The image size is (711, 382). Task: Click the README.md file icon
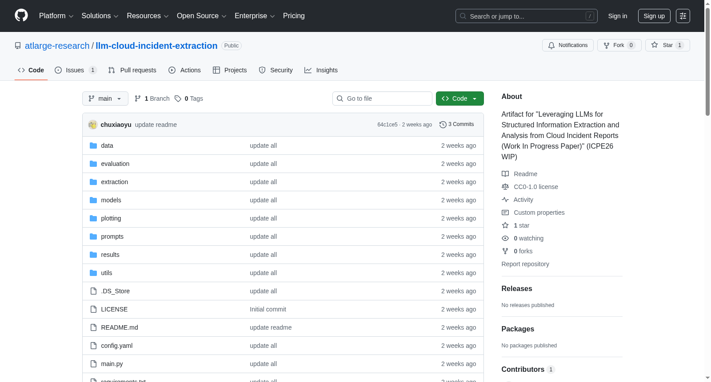tap(93, 327)
